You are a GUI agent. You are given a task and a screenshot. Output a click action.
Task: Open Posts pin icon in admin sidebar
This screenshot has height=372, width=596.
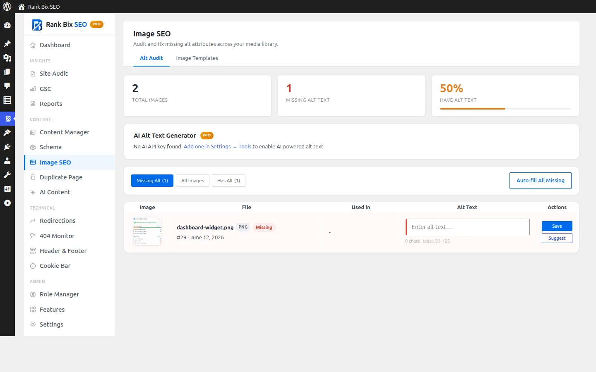tap(7, 44)
